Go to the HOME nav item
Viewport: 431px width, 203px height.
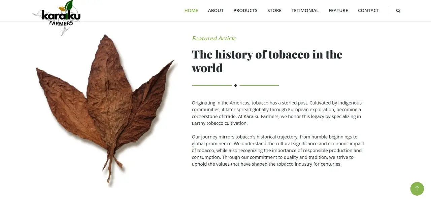[191, 10]
